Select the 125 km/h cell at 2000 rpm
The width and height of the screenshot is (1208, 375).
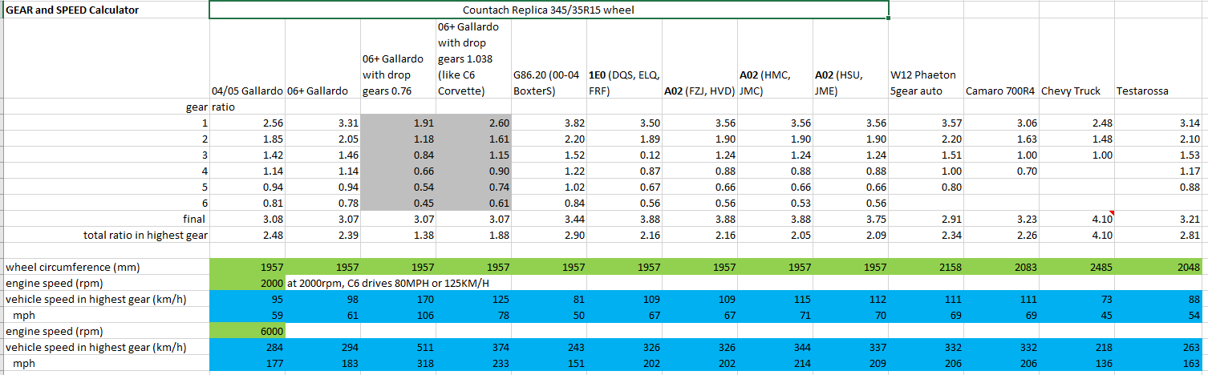point(473,299)
